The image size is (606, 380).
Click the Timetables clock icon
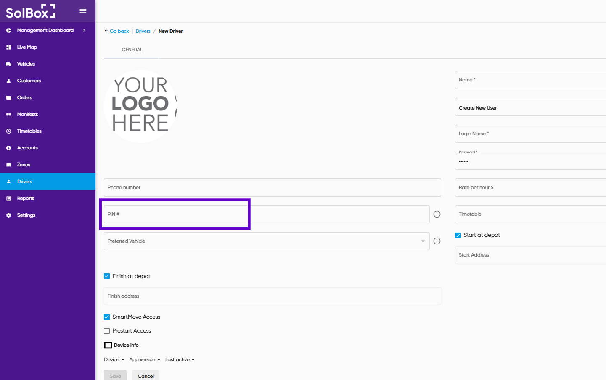(x=8, y=131)
